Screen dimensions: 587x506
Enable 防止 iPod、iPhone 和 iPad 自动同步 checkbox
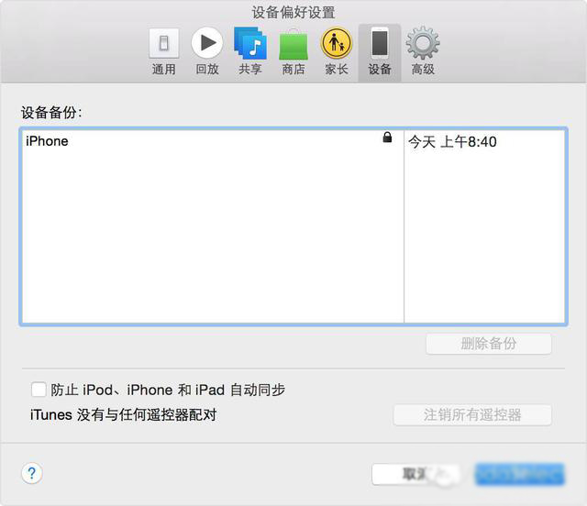39,390
